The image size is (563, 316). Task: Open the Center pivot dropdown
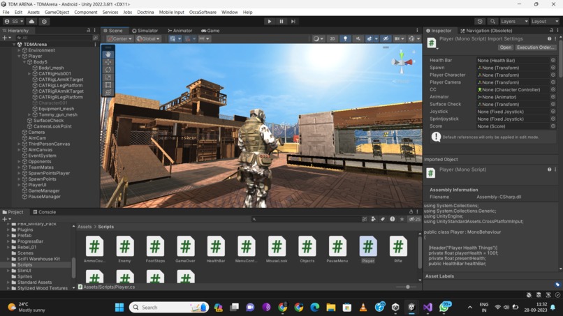click(x=119, y=39)
